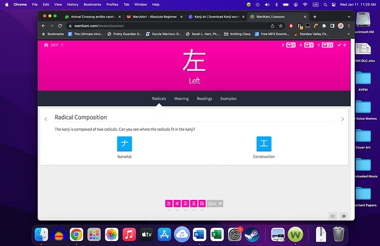Viewport: 380px width, 246px height.
Task: Open the Bookmarks folder in bookmarks bar
Action: [x=53, y=34]
